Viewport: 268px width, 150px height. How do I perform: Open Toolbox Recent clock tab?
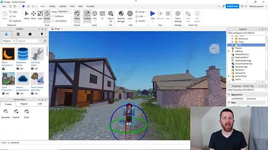click(x=30, y=34)
